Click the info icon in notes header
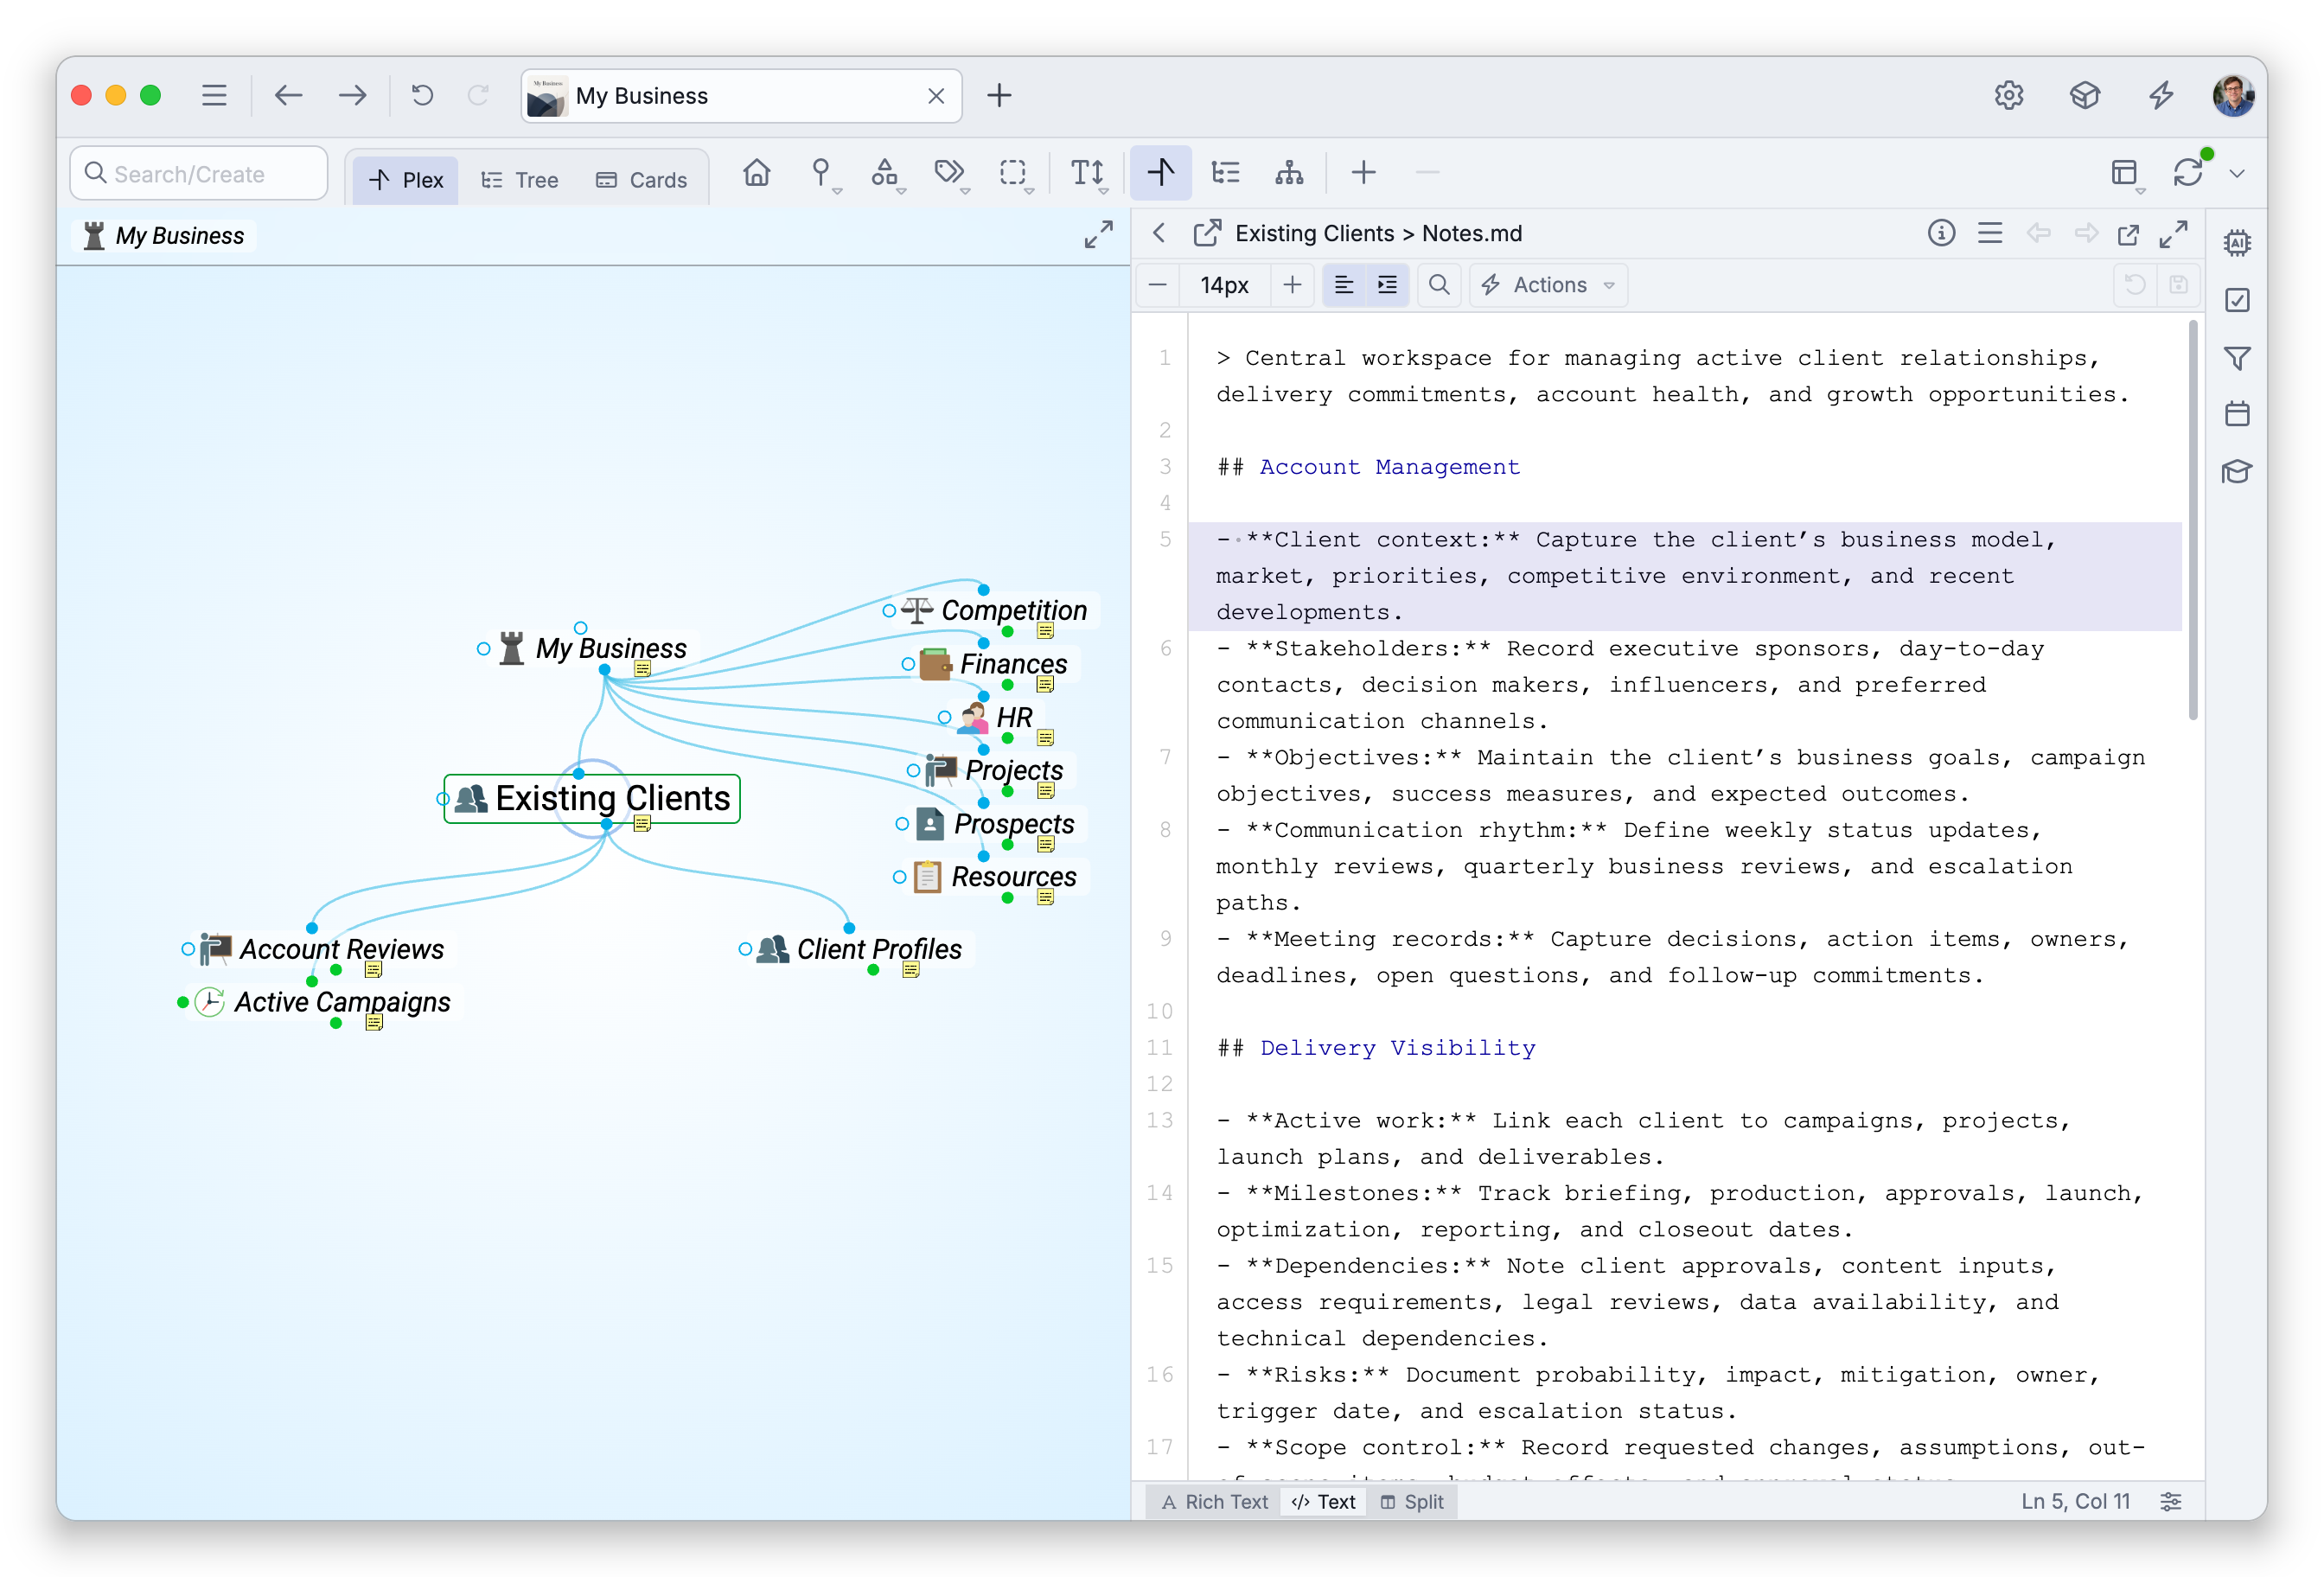2324x1577 pixels. pyautogui.click(x=1941, y=233)
